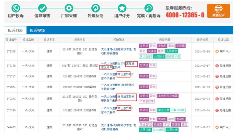234x133 pixels.
Task: Click the 投诉编号 column header
Action: (x=11, y=40)
